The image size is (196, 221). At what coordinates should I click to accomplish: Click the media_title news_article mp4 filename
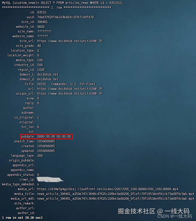coord(116,194)
